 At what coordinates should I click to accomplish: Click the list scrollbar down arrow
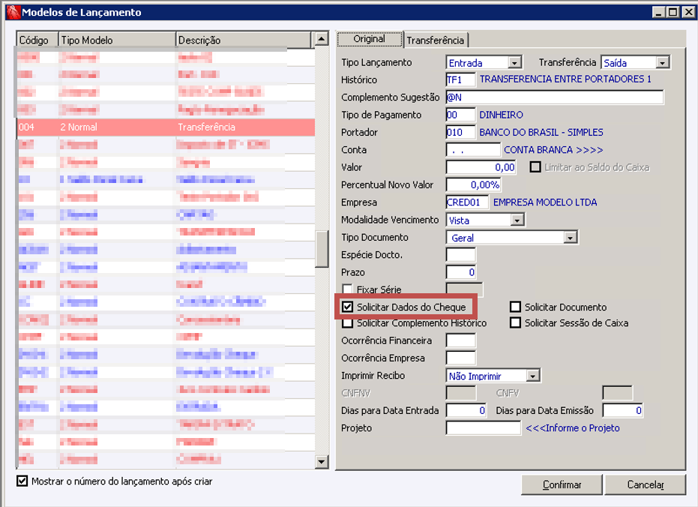(x=322, y=461)
